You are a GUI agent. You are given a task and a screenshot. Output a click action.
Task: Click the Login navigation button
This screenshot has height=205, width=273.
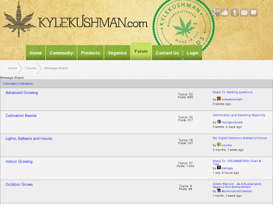pyautogui.click(x=192, y=53)
